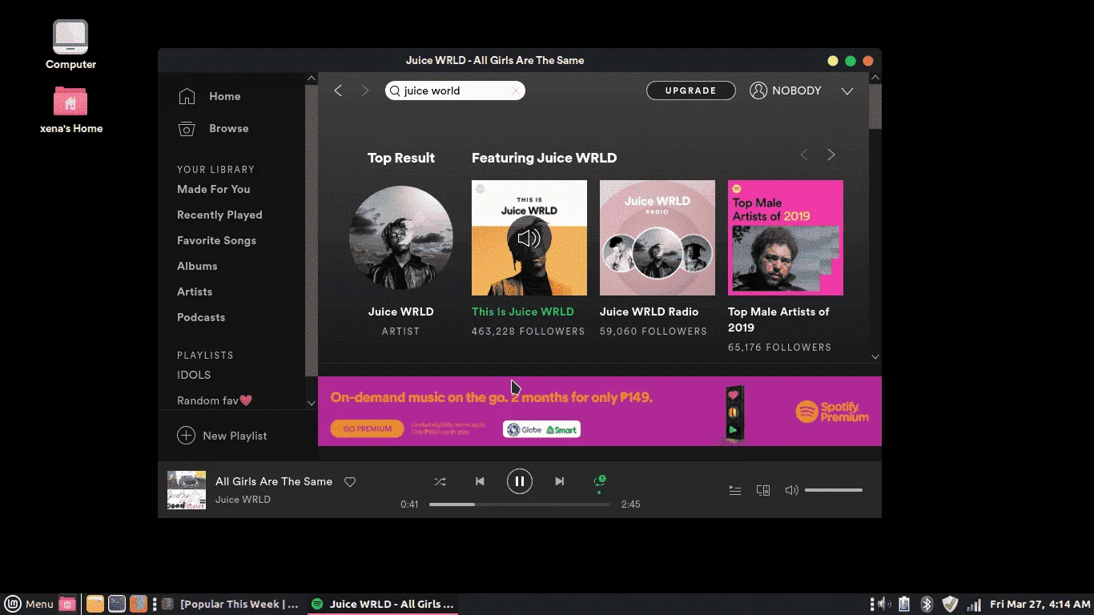Image resolution: width=1094 pixels, height=615 pixels.
Task: Click the plus icon beside New Playlist
Action: coord(186,436)
